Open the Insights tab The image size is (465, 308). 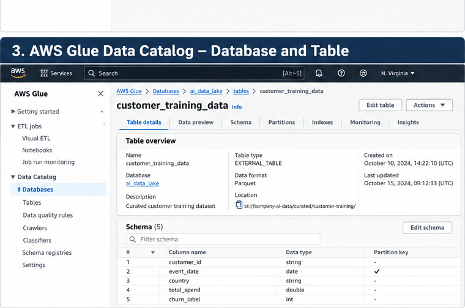(408, 122)
